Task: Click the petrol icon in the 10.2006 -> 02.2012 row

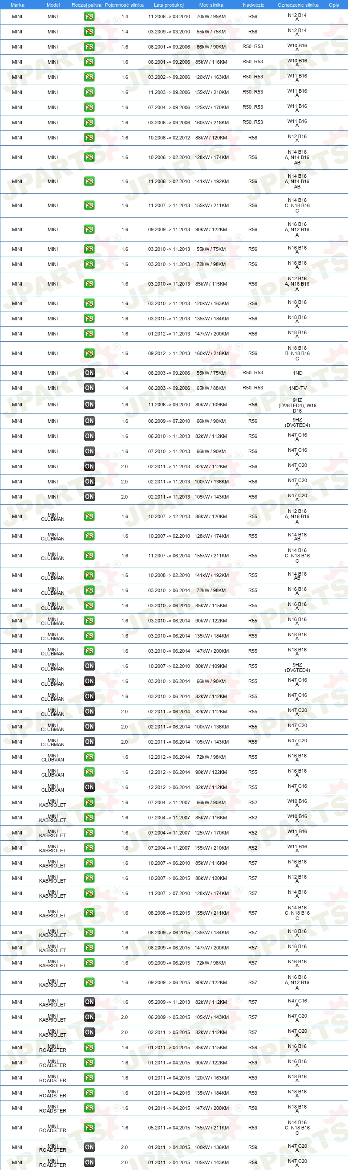Action: coord(89,138)
